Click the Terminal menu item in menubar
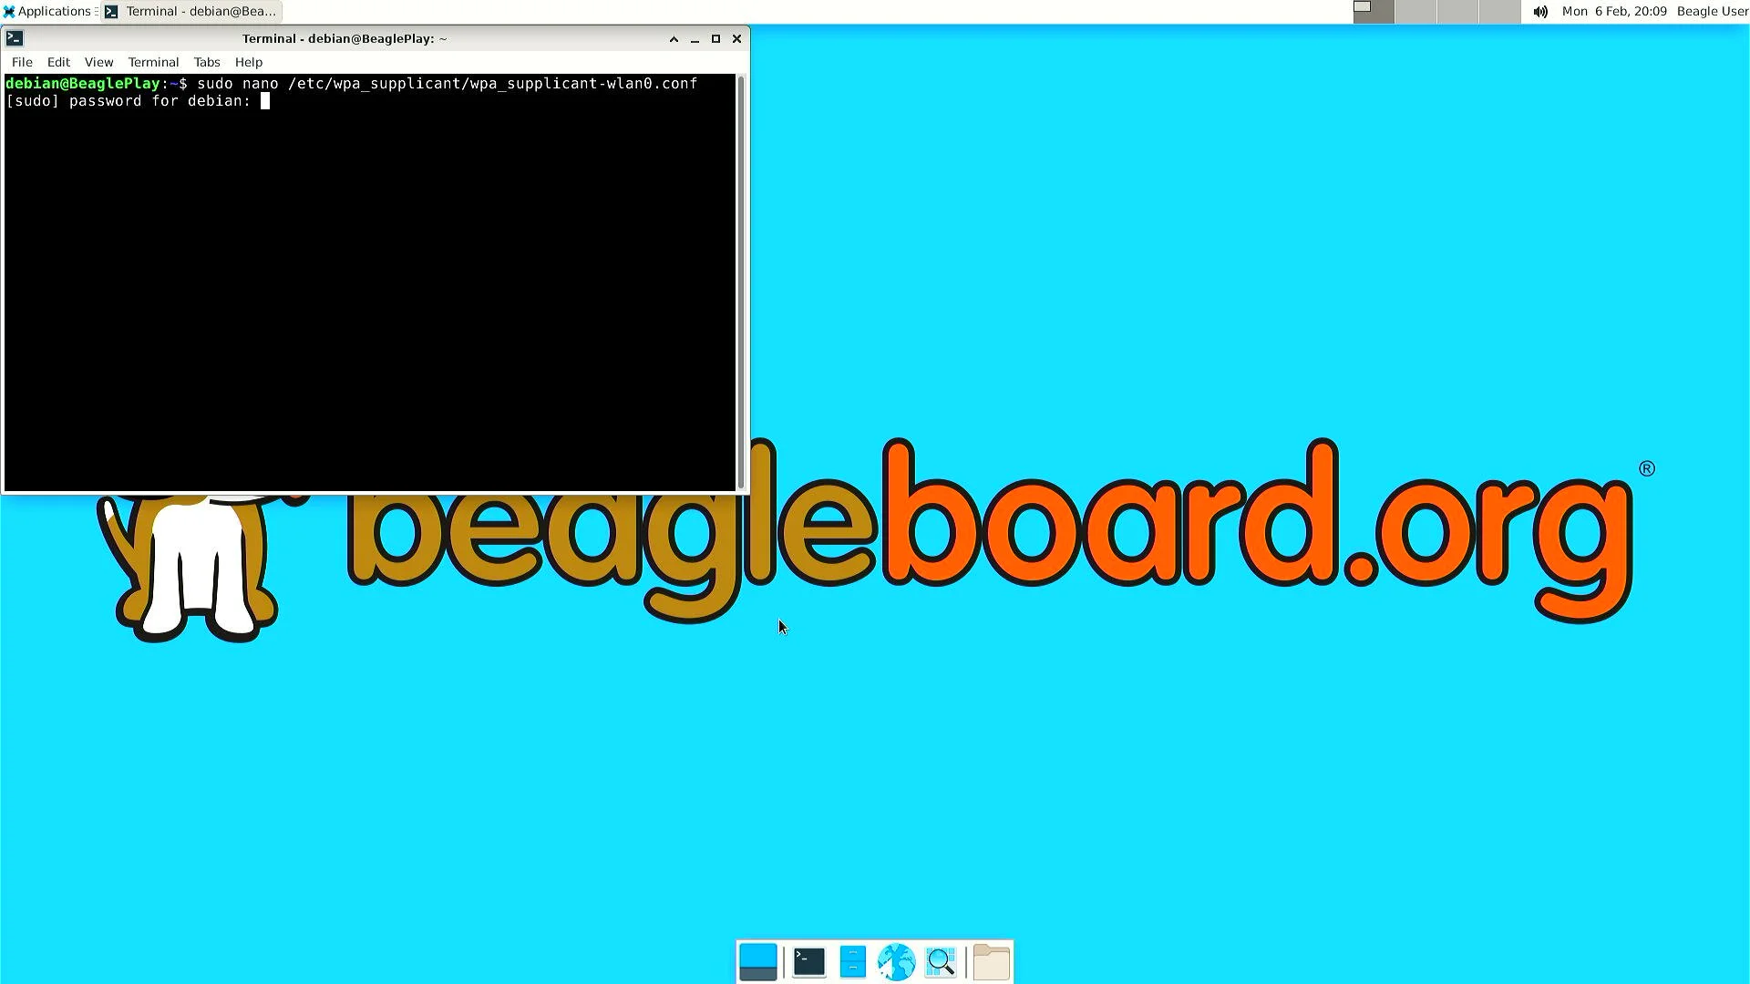Screen dimensions: 1750x984 [x=152, y=61]
